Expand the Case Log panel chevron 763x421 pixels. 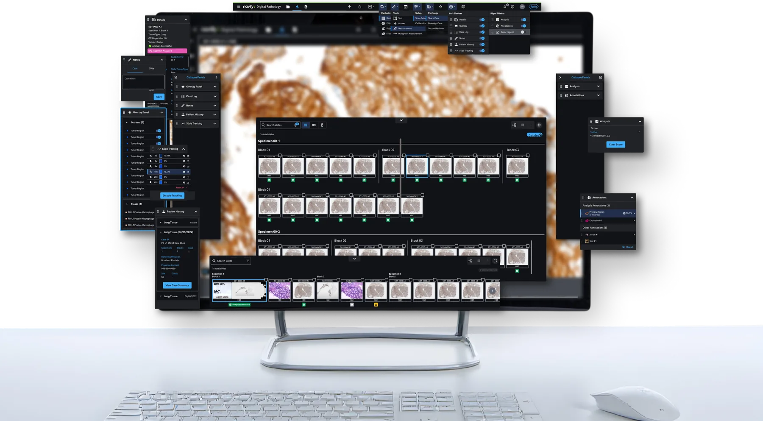(215, 96)
